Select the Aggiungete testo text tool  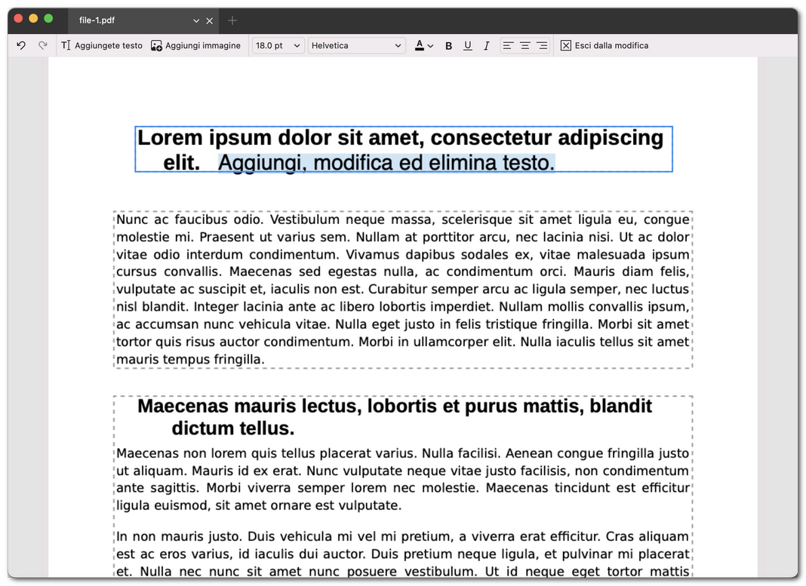tap(102, 45)
